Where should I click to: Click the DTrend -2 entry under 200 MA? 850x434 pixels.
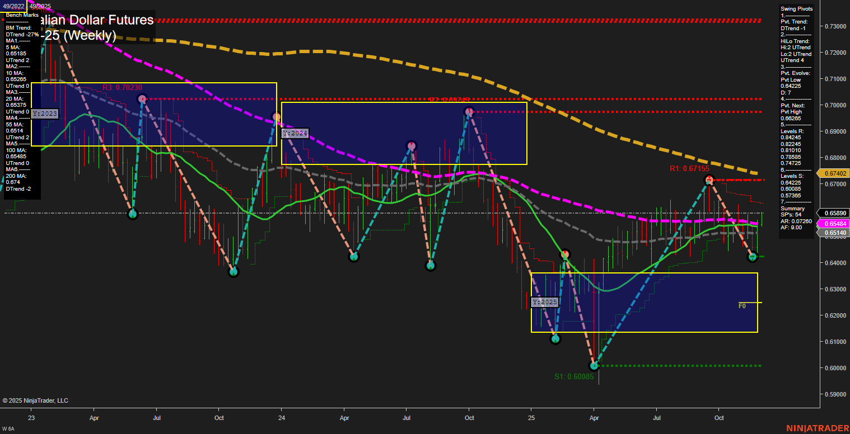point(18,188)
